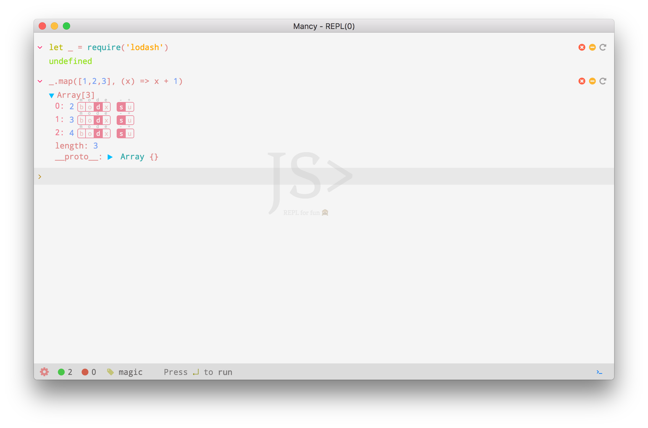Set index 1 value to hex mode 'x'
The height and width of the screenshot is (428, 648).
106,120
